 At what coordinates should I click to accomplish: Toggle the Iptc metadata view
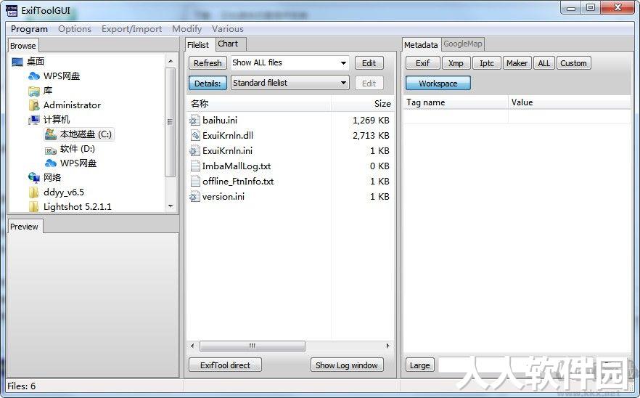coord(487,63)
